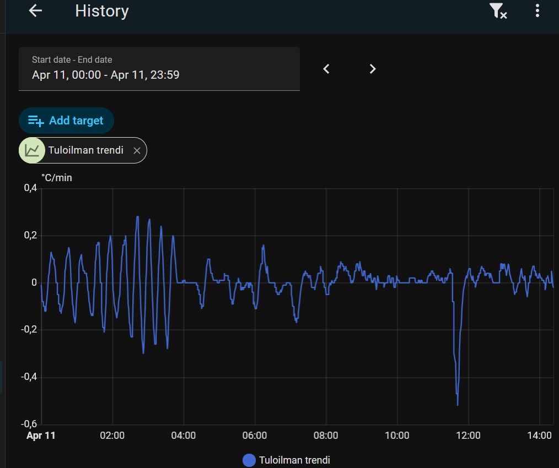The height and width of the screenshot is (468, 559).
Task: Toggle the Tuloilman trendi legend circle
Action: coord(249,460)
